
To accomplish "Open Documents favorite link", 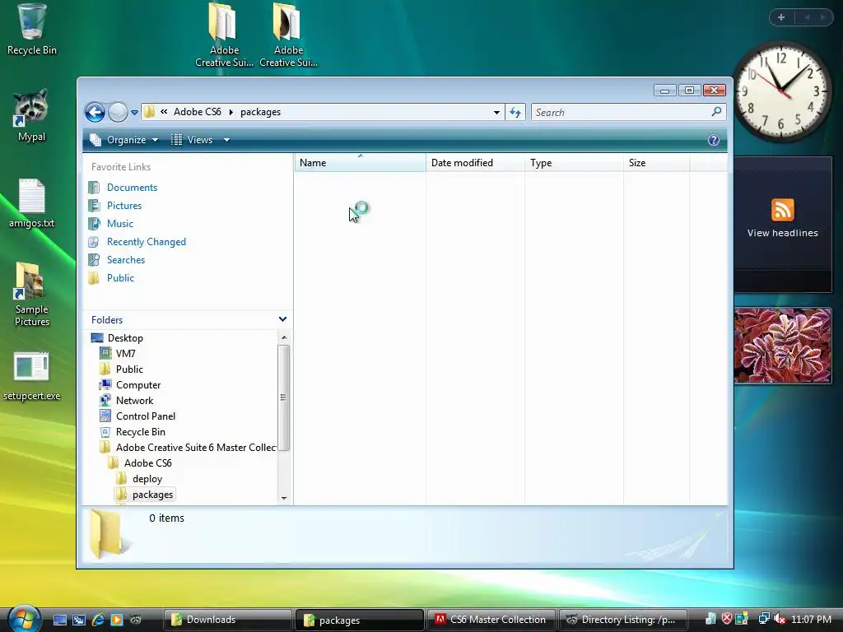I will click(x=132, y=188).
